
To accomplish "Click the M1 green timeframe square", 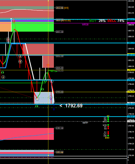I will point(108,118).
